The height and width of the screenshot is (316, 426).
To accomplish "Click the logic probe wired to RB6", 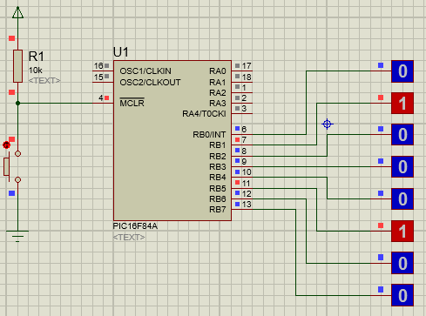I will coord(402,263).
